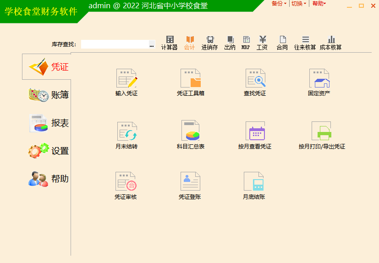Click the 工资 payroll toolbar button
Viewport: 379px width, 263px height.
[262, 43]
